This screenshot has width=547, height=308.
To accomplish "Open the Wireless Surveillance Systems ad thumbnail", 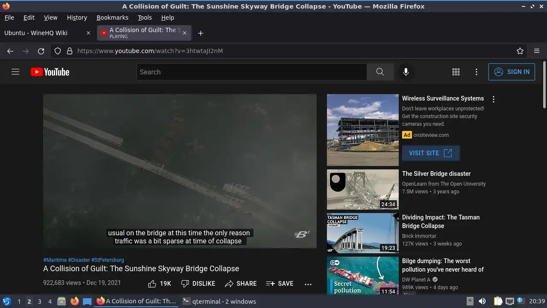I will [x=363, y=130].
